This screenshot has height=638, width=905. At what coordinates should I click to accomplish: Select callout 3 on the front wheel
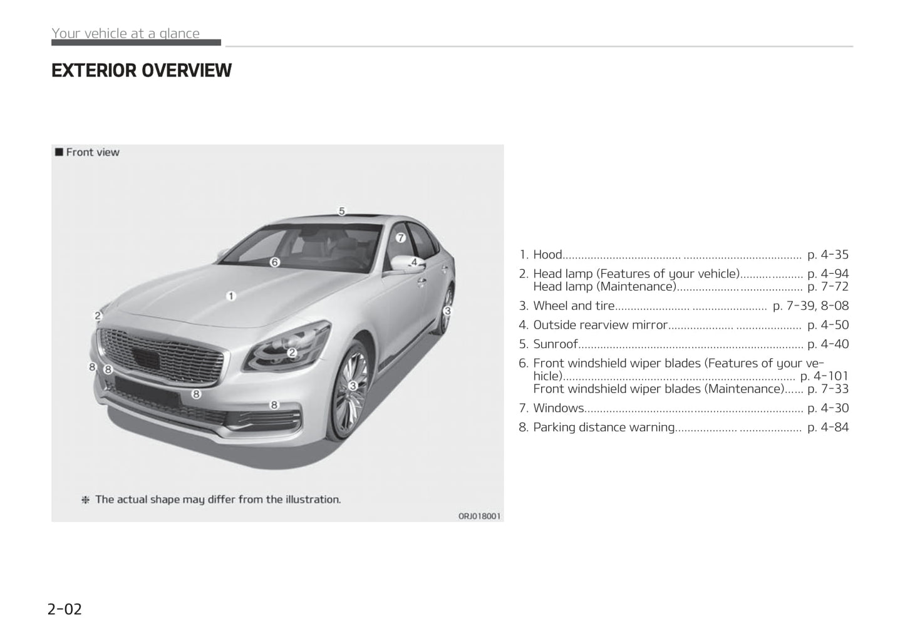(x=353, y=386)
